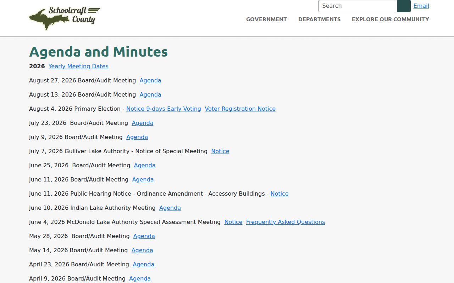Open the May 14, 2026 meeting Agenda
Image resolution: width=454 pixels, height=283 pixels.
click(x=142, y=250)
